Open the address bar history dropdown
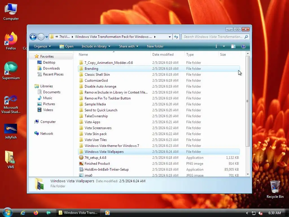The image size is (289, 217). click(x=170, y=37)
